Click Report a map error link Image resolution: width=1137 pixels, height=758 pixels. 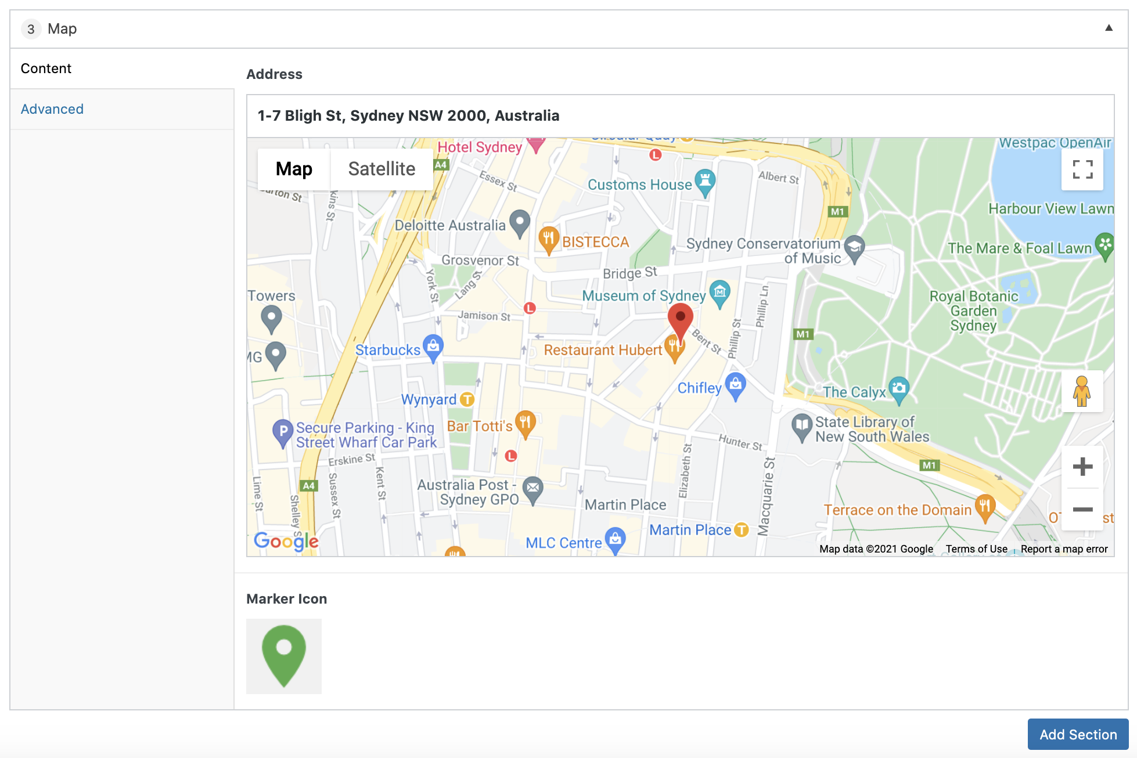[x=1064, y=549]
